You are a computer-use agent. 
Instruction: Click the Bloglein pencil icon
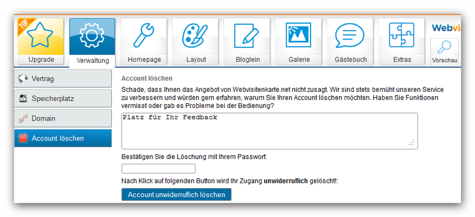[x=246, y=36]
